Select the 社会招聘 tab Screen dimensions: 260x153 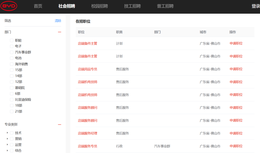point(67,6)
